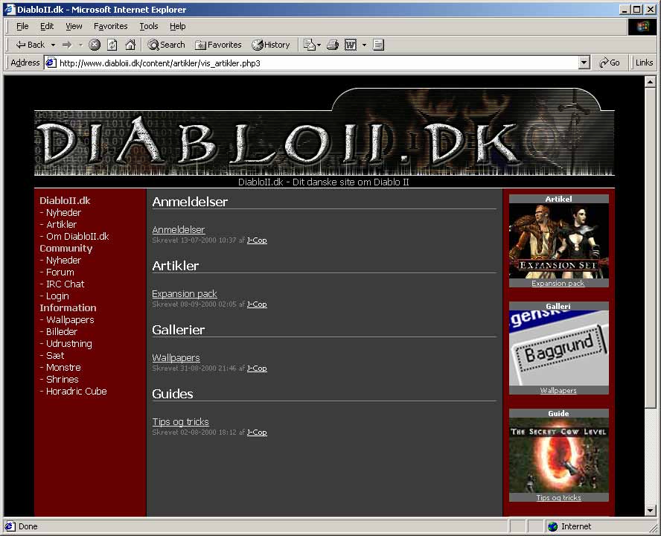Open the Favorites menu
The height and width of the screenshot is (536, 661).
[x=110, y=26]
